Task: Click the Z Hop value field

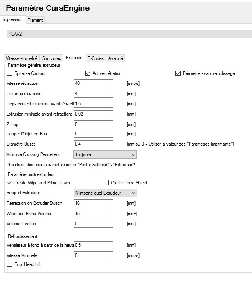Action: (93, 124)
